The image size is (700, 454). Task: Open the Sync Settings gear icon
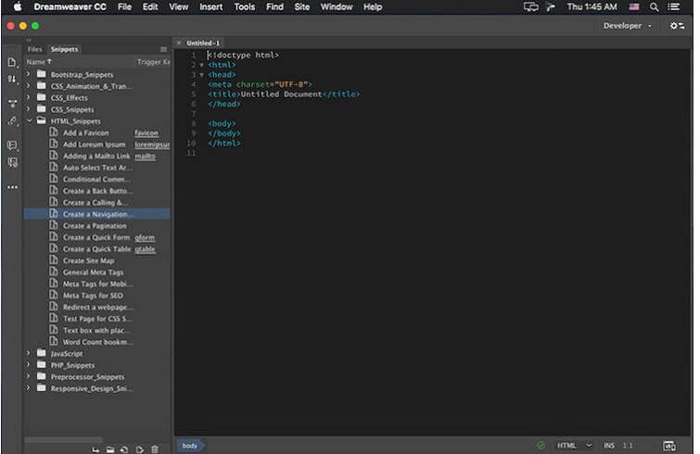[x=677, y=26]
